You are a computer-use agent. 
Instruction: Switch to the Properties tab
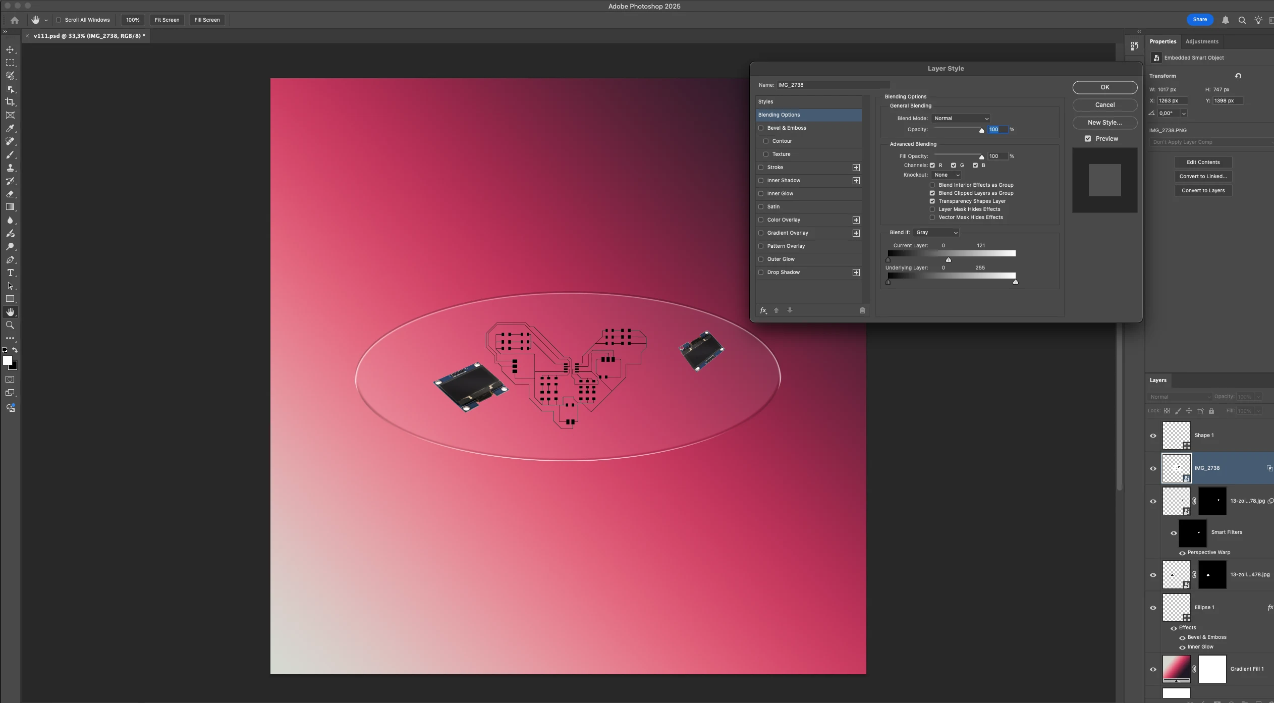[x=1162, y=42]
